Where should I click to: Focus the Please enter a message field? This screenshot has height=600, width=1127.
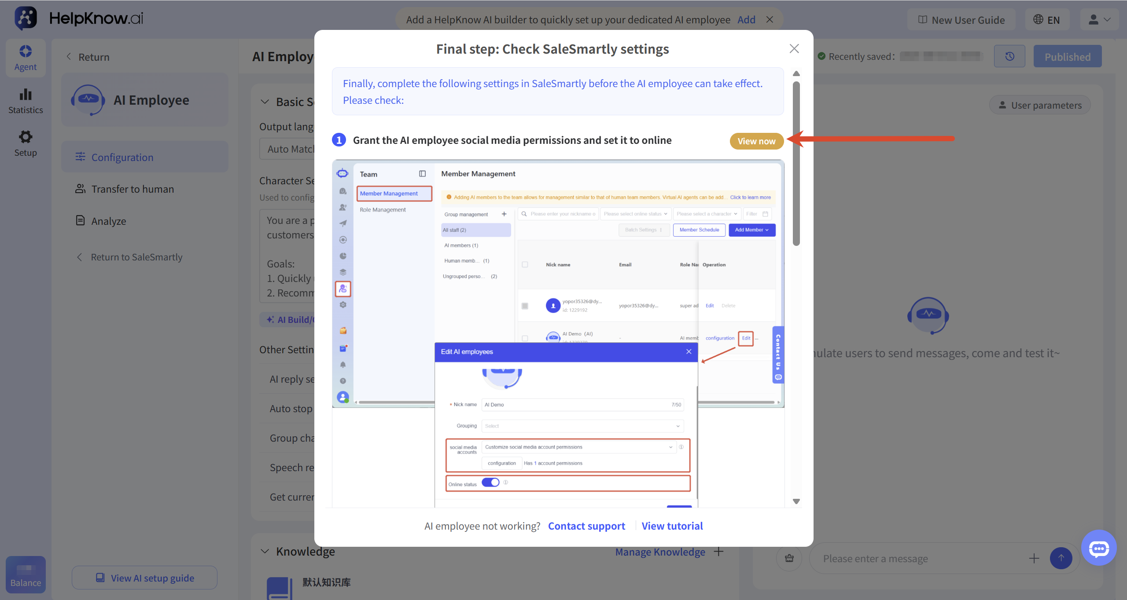pos(920,558)
